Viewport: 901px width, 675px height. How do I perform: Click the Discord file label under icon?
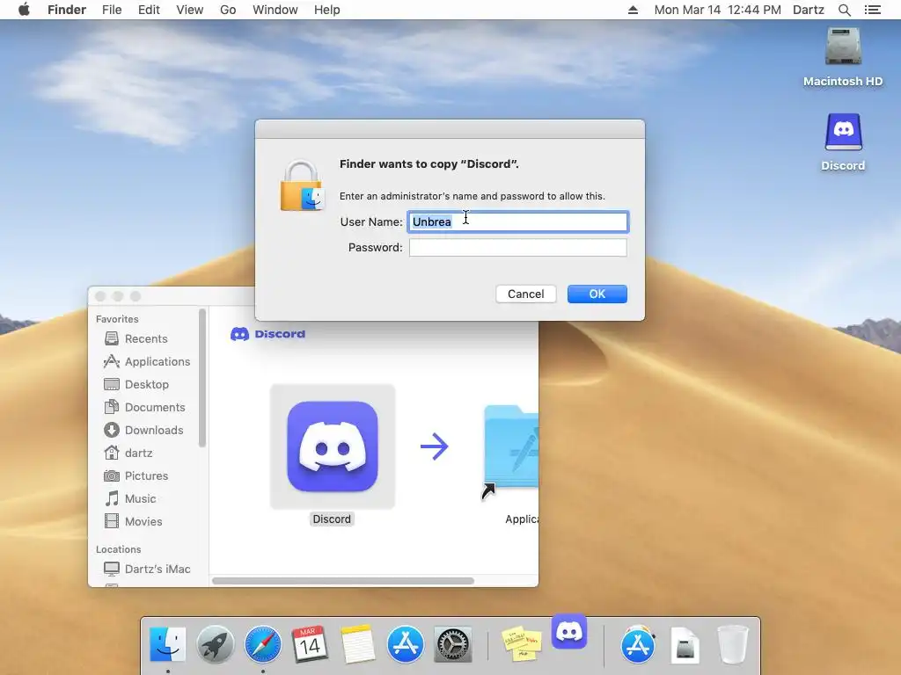pyautogui.click(x=332, y=519)
